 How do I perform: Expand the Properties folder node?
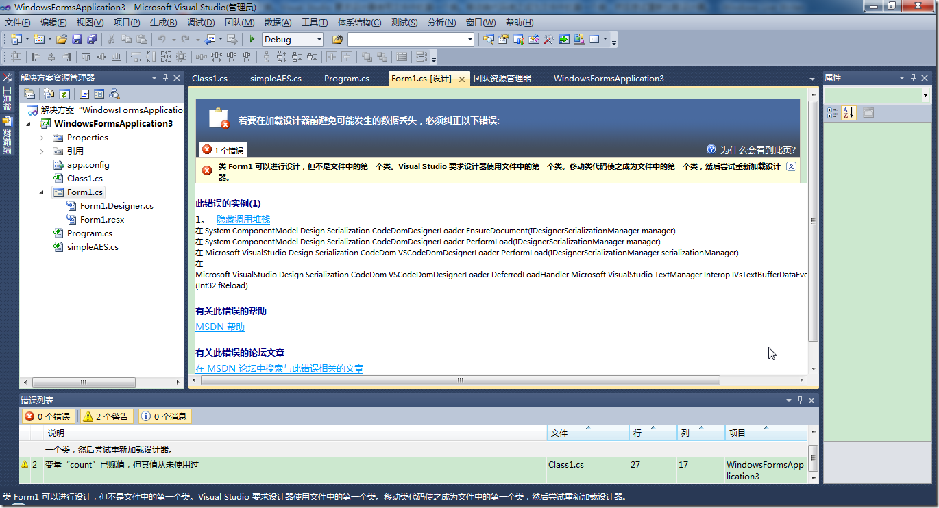(42, 138)
